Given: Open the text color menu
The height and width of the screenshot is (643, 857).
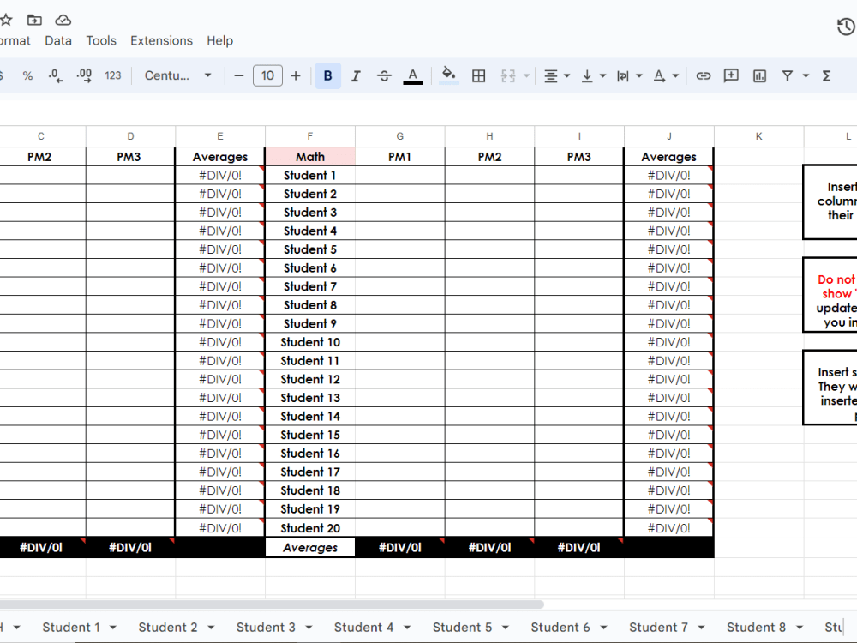Looking at the screenshot, I should [412, 75].
